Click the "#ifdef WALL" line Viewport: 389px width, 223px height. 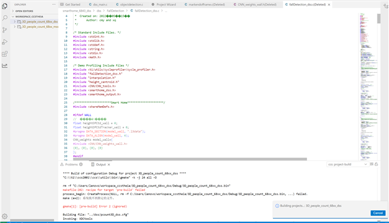82,115
